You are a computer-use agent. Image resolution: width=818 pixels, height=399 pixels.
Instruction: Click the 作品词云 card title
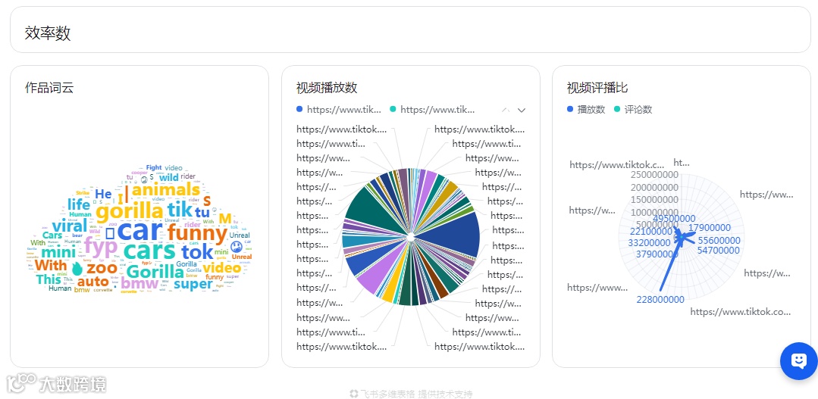49,88
